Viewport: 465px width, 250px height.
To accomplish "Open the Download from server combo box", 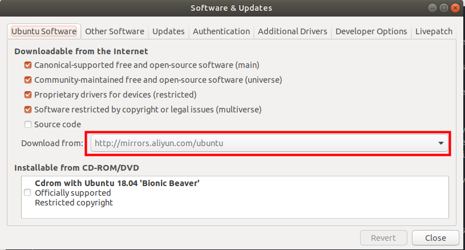I will (x=267, y=143).
